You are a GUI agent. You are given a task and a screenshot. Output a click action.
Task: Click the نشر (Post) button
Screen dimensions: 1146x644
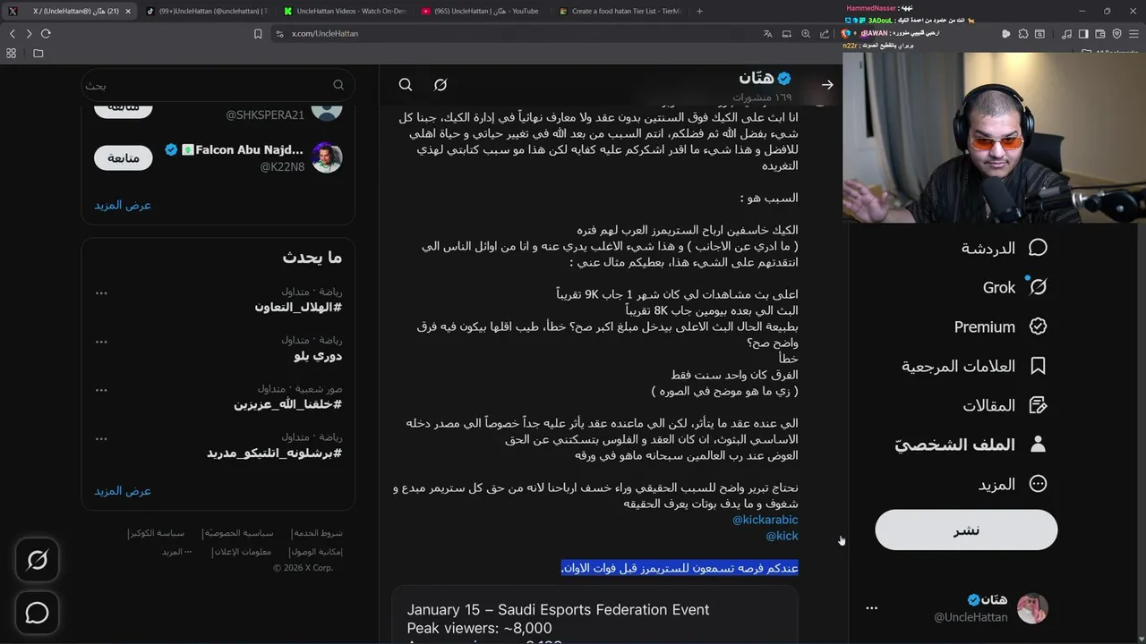click(966, 530)
